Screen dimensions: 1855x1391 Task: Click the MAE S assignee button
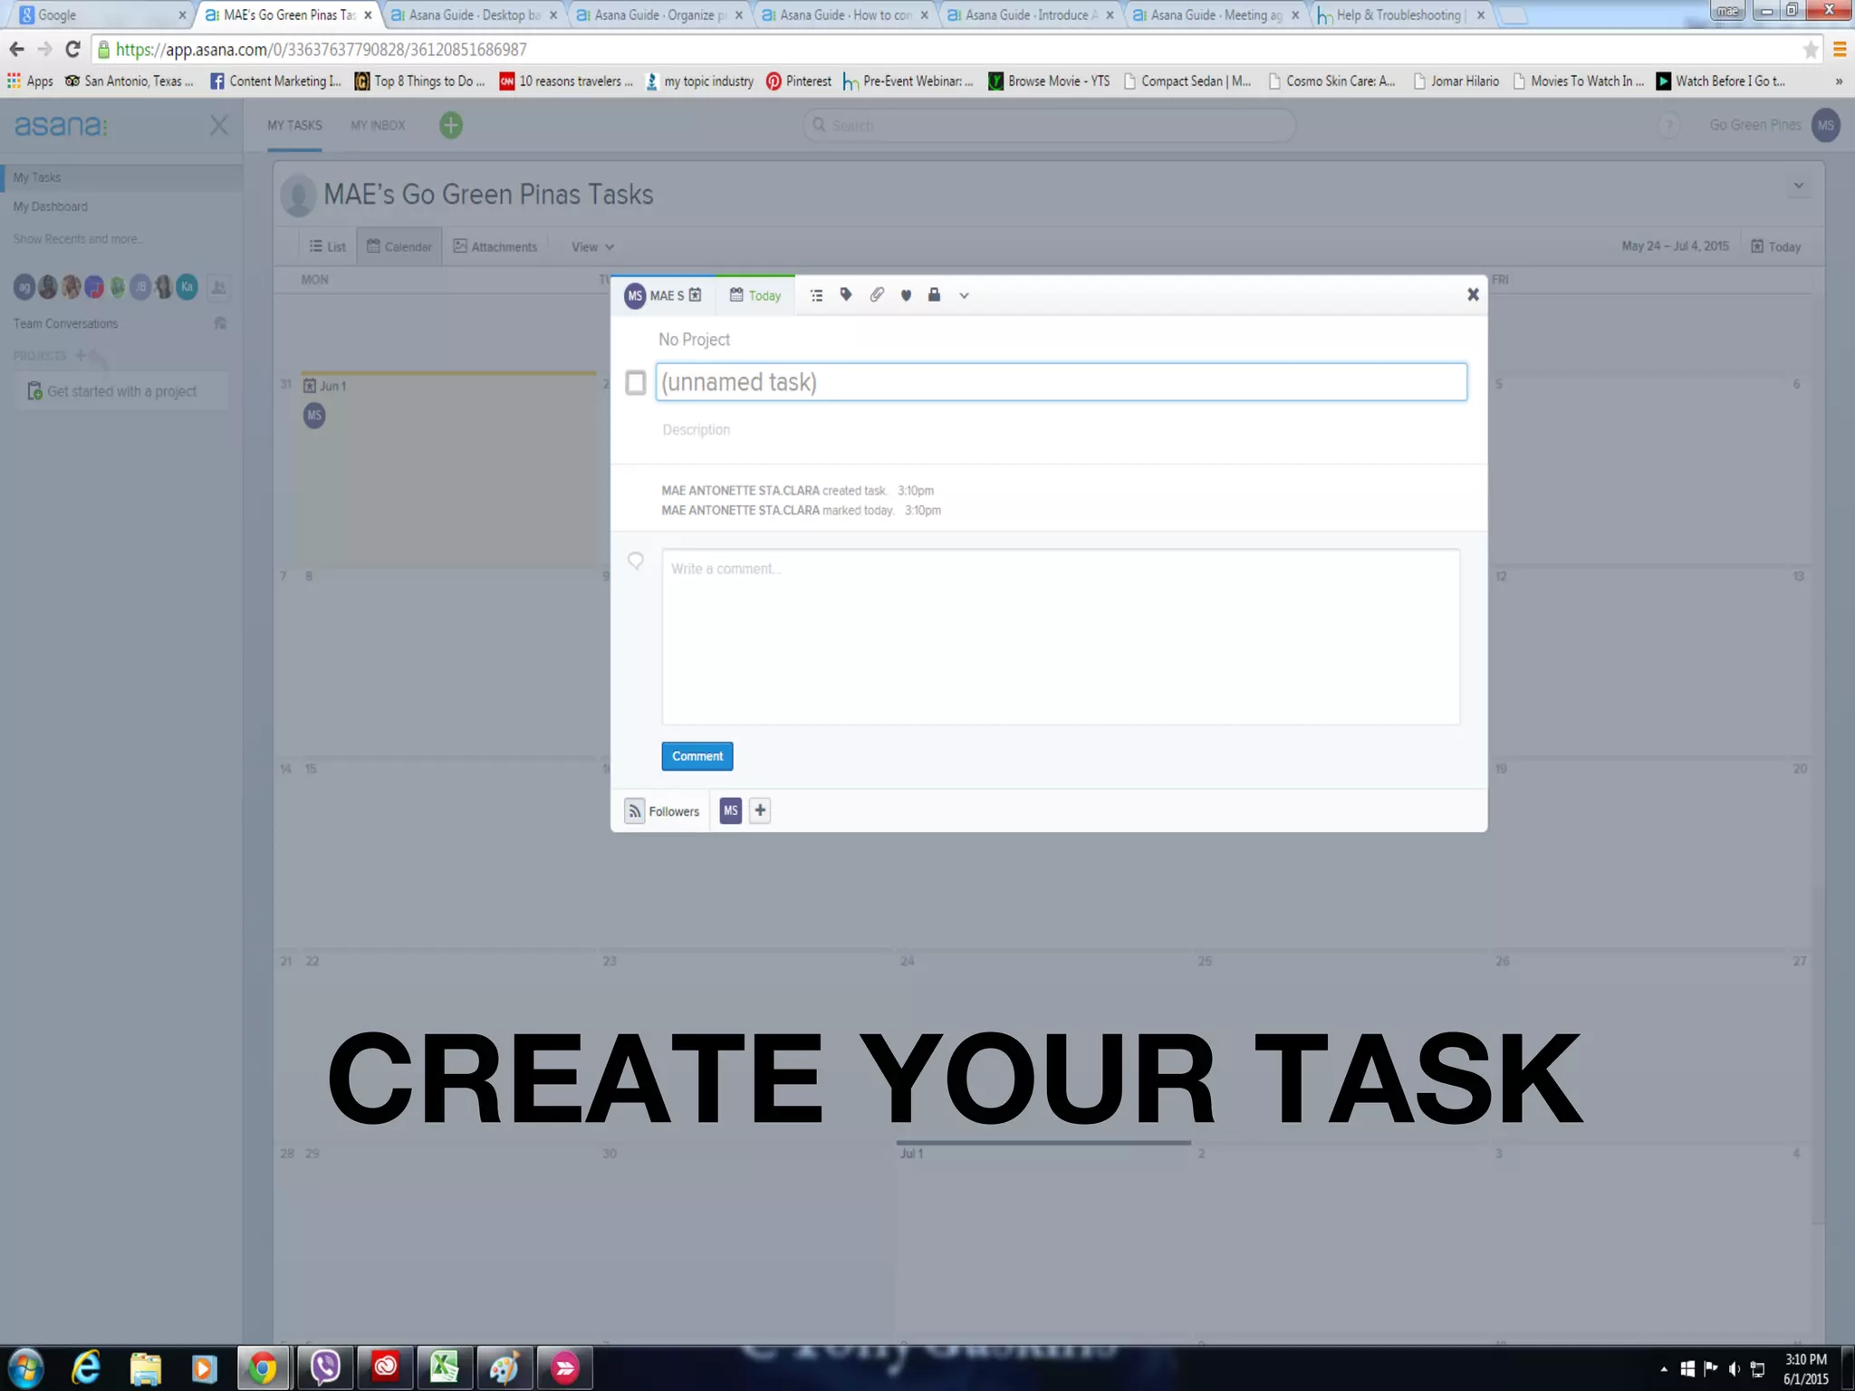(662, 295)
